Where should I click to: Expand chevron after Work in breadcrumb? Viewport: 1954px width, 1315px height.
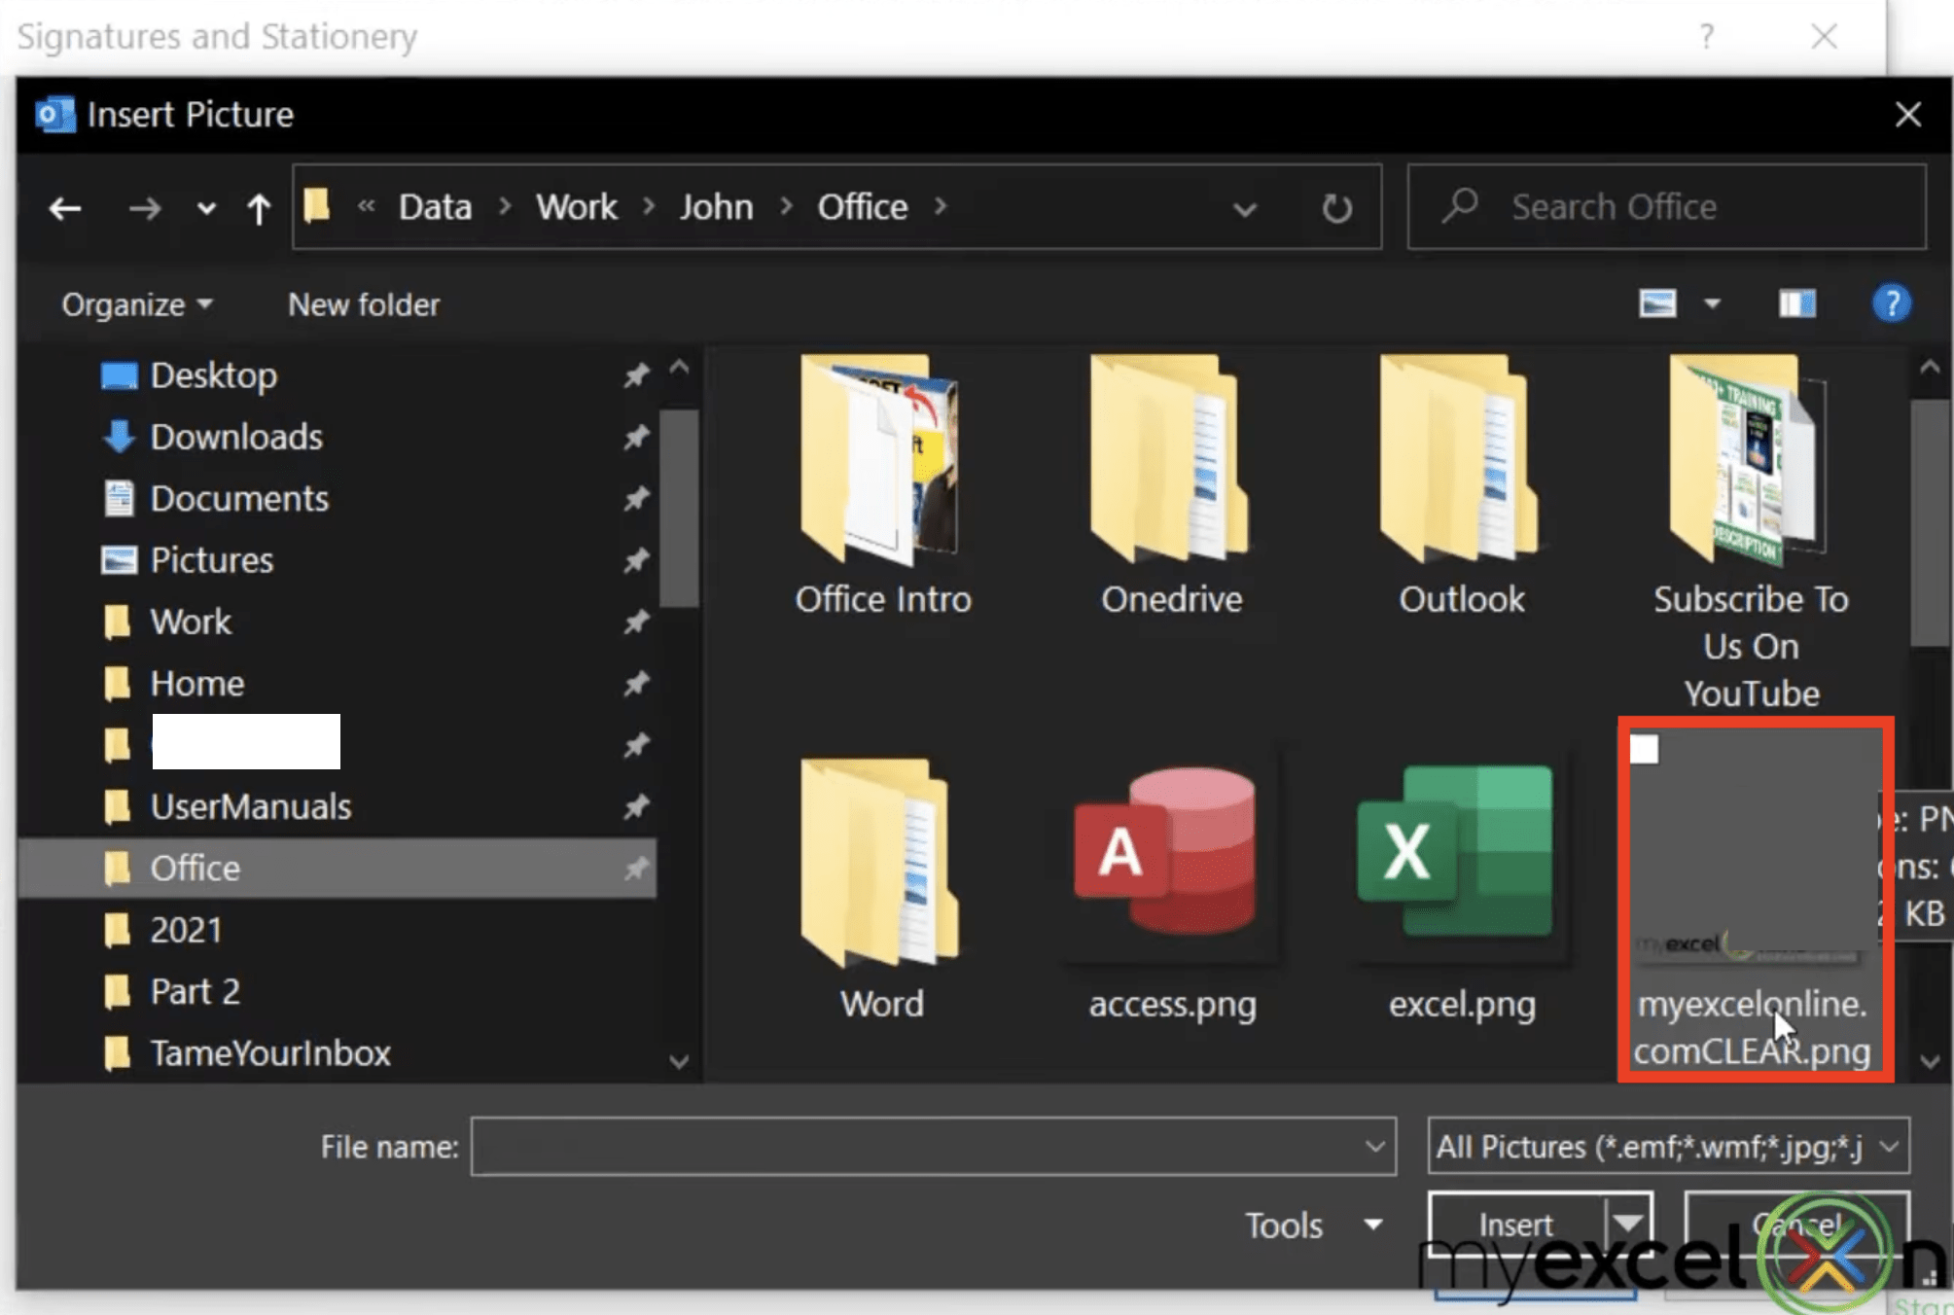click(x=649, y=206)
